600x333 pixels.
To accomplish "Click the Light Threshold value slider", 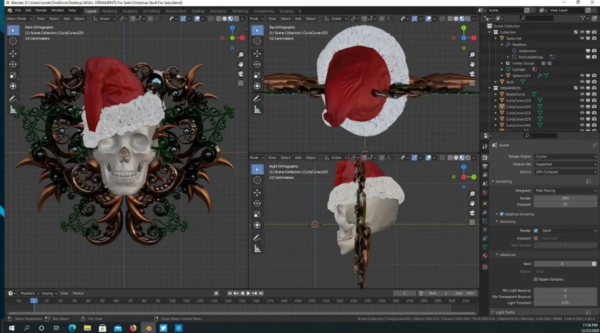I will pos(565,302).
